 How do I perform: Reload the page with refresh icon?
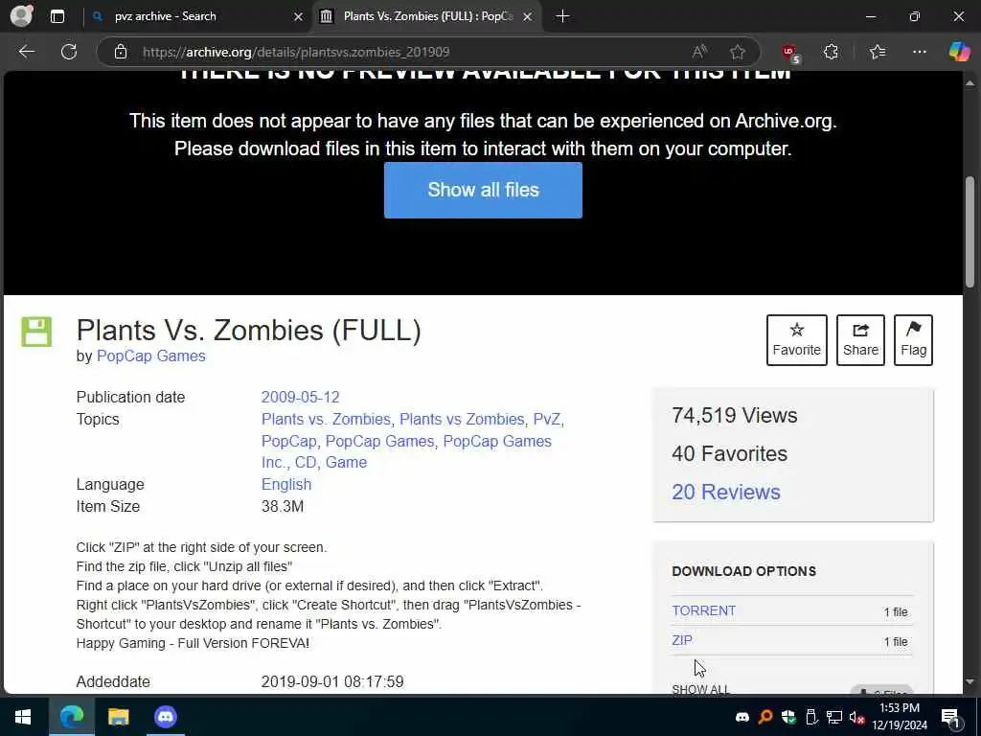[69, 52]
